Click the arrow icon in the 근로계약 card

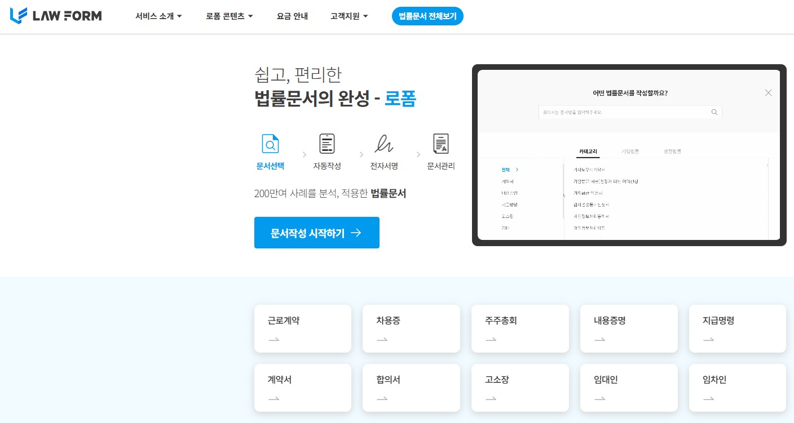click(x=274, y=340)
